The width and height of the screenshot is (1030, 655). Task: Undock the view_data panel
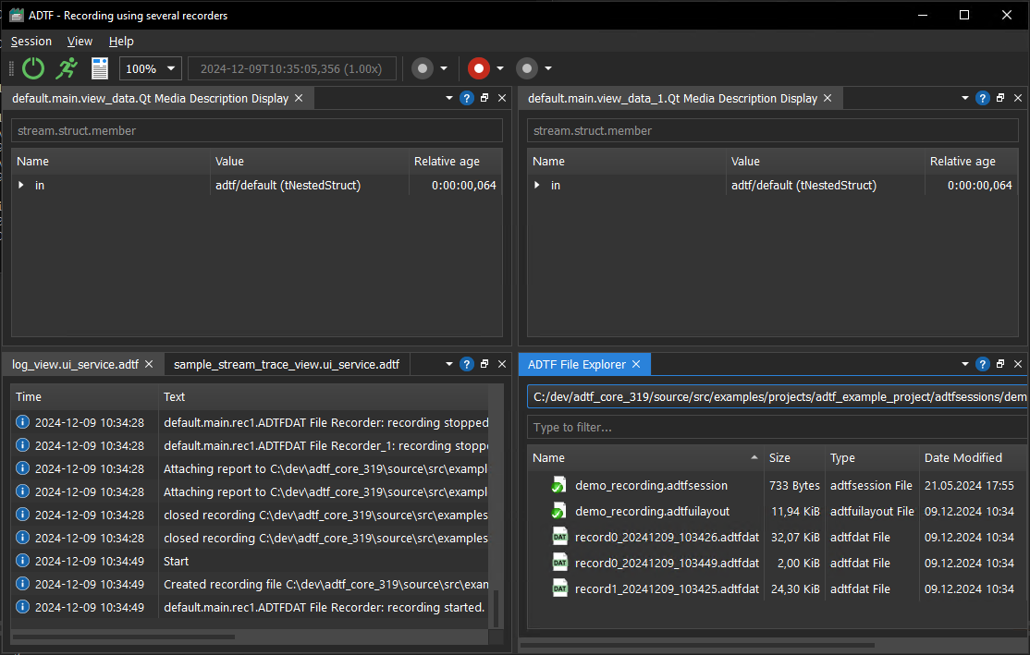click(484, 98)
